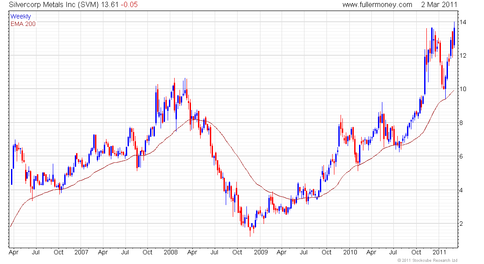Select the EMA 200 legend label
The image size is (484, 264).
tap(22, 24)
